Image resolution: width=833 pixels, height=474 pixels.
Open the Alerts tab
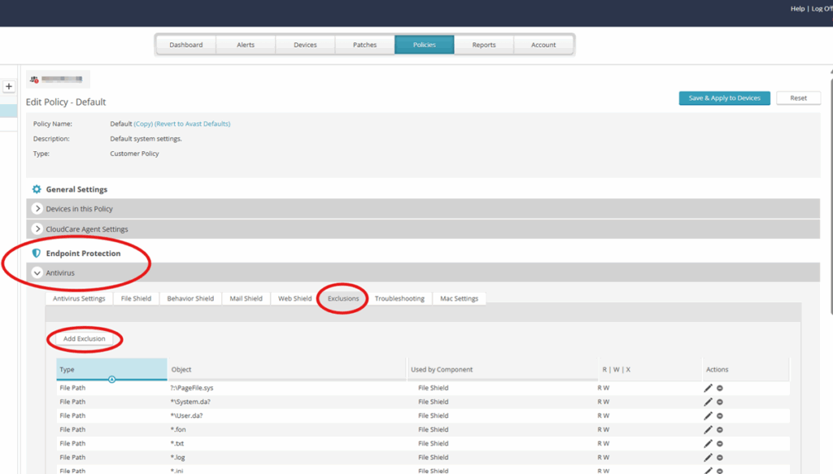[246, 45]
